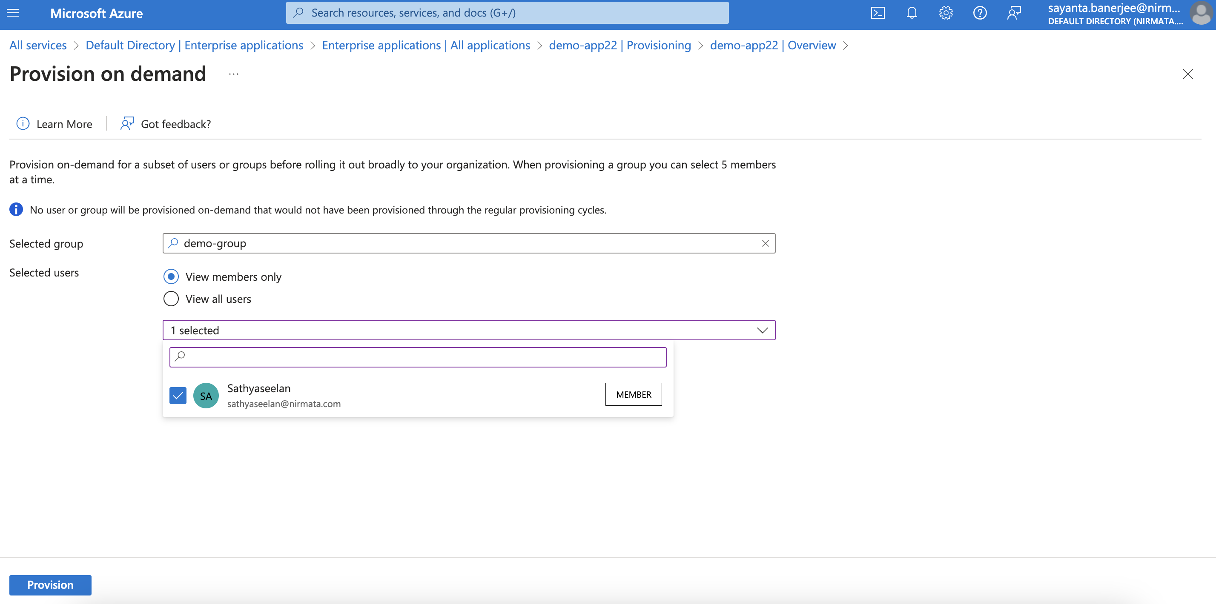
Task: Open the account avatar picture
Action: pos(1202,13)
